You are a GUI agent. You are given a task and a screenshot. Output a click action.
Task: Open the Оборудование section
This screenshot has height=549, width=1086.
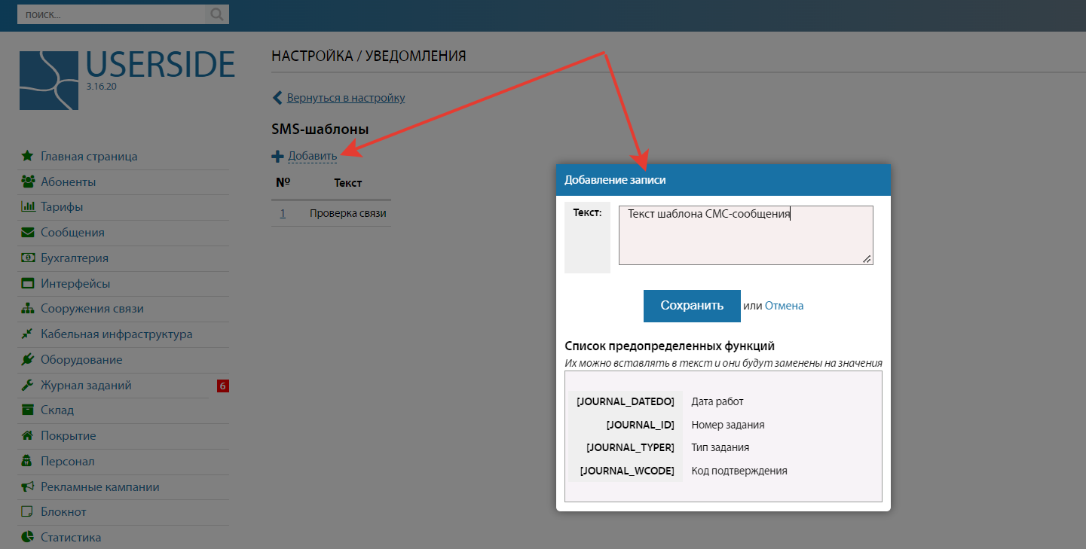pos(81,359)
